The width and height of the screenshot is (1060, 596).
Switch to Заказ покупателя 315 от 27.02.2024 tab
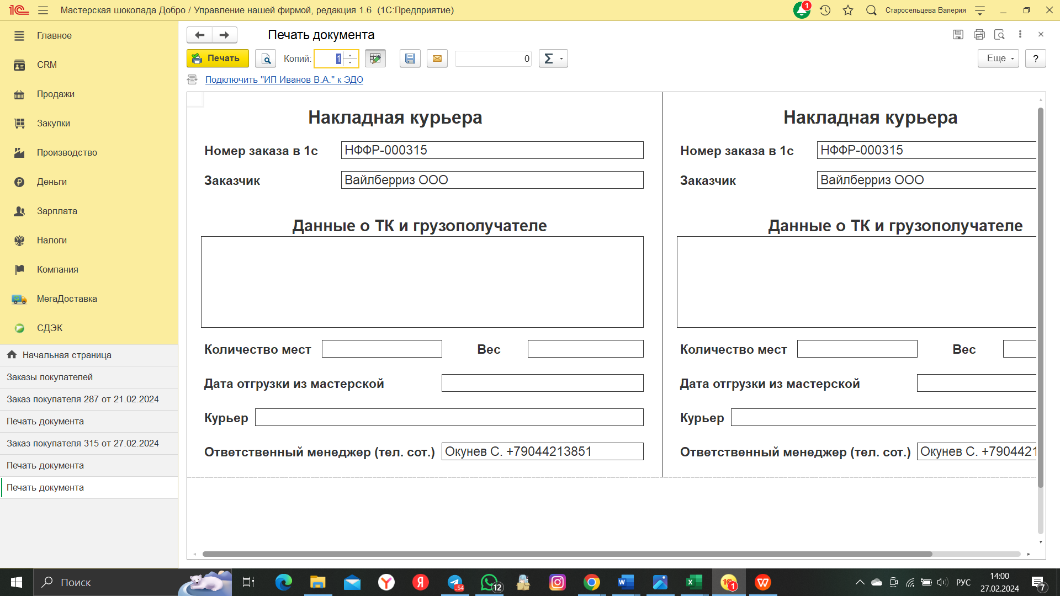pyautogui.click(x=83, y=443)
